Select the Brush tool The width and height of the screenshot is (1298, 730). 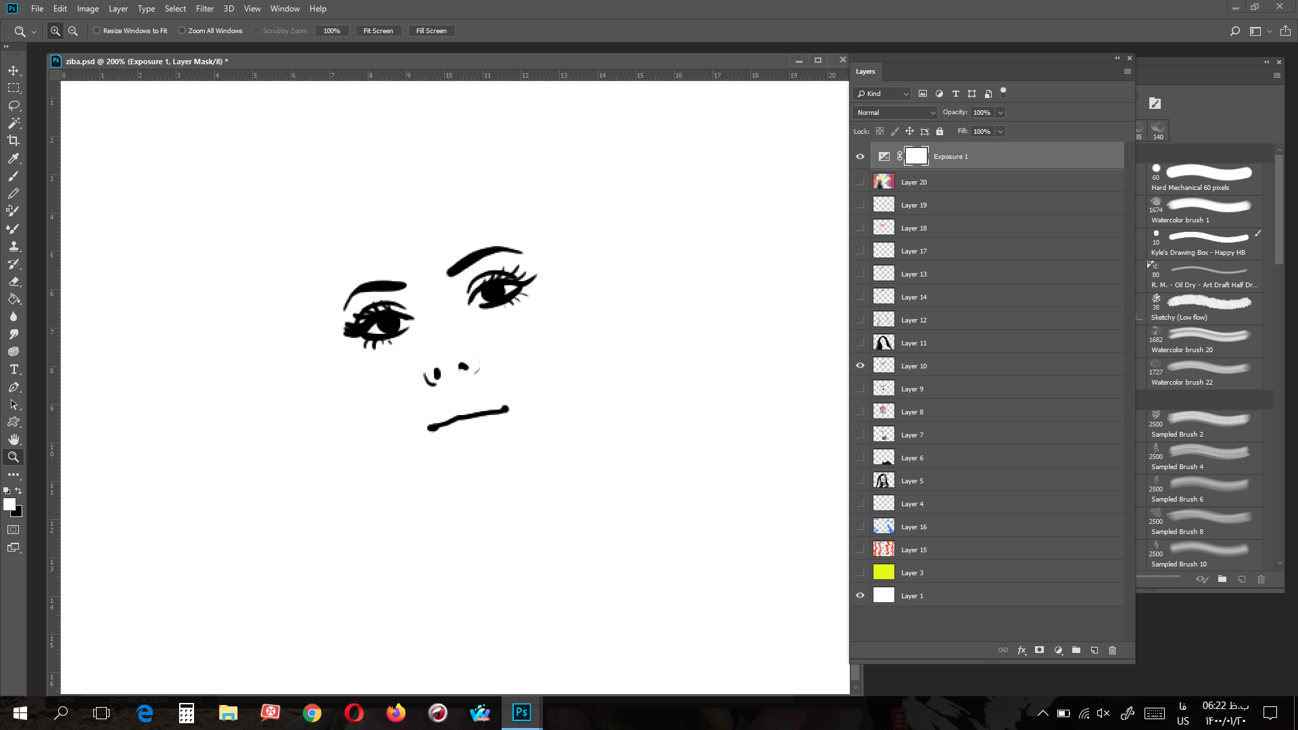(x=14, y=176)
